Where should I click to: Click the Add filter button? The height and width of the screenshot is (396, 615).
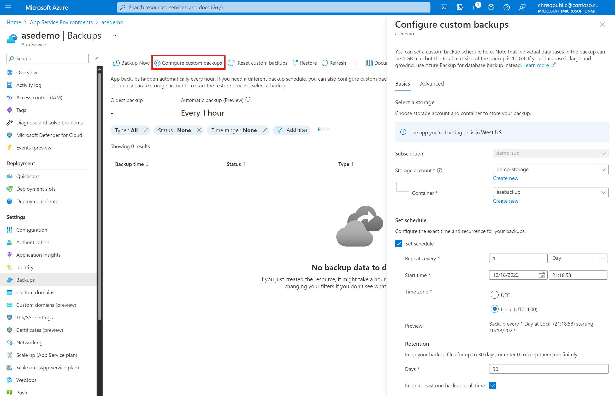[x=292, y=129]
